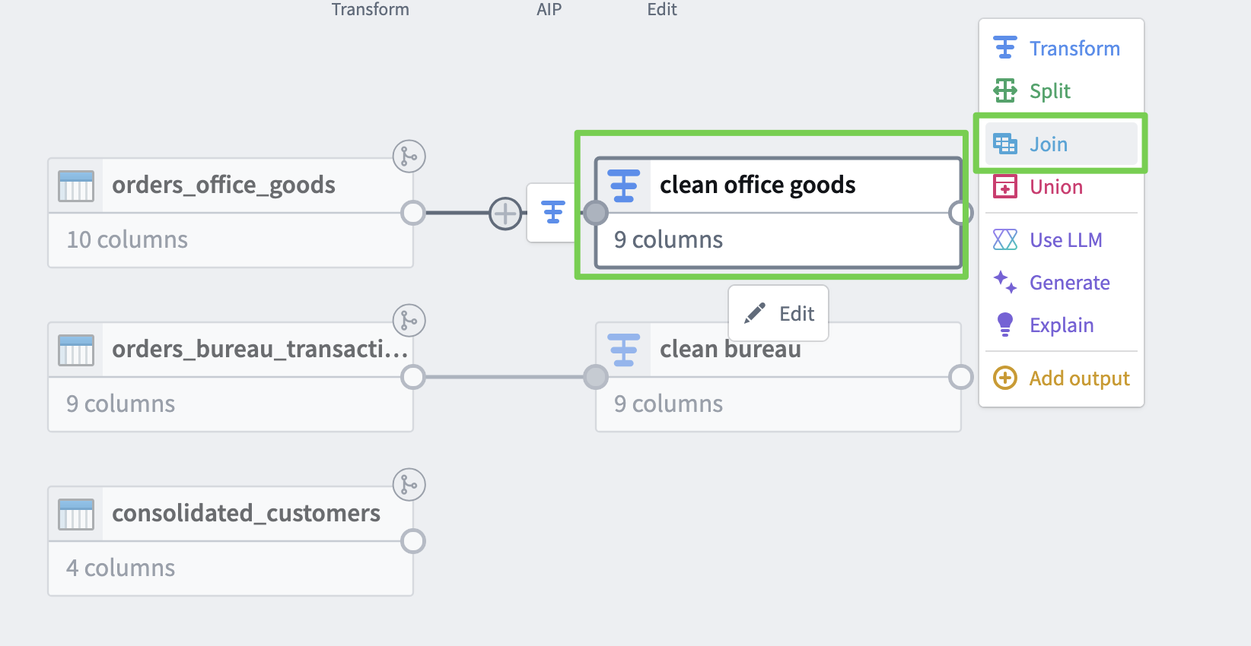Click consolidated_customers dataset table icon
Screen dimensions: 1251x646
coord(76,514)
